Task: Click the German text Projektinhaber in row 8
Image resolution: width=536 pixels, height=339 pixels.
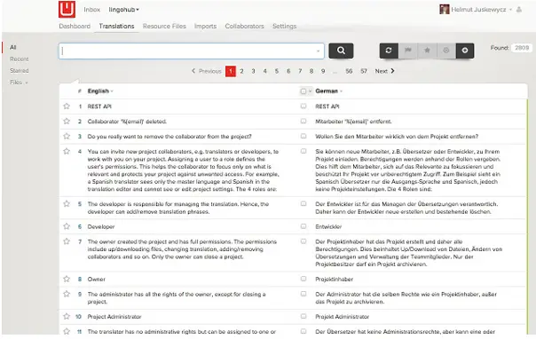Action: tap(334, 280)
